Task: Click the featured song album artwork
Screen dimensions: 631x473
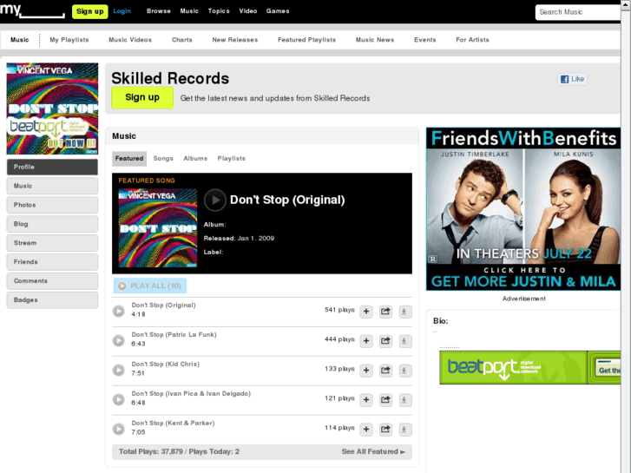Action: tap(158, 228)
